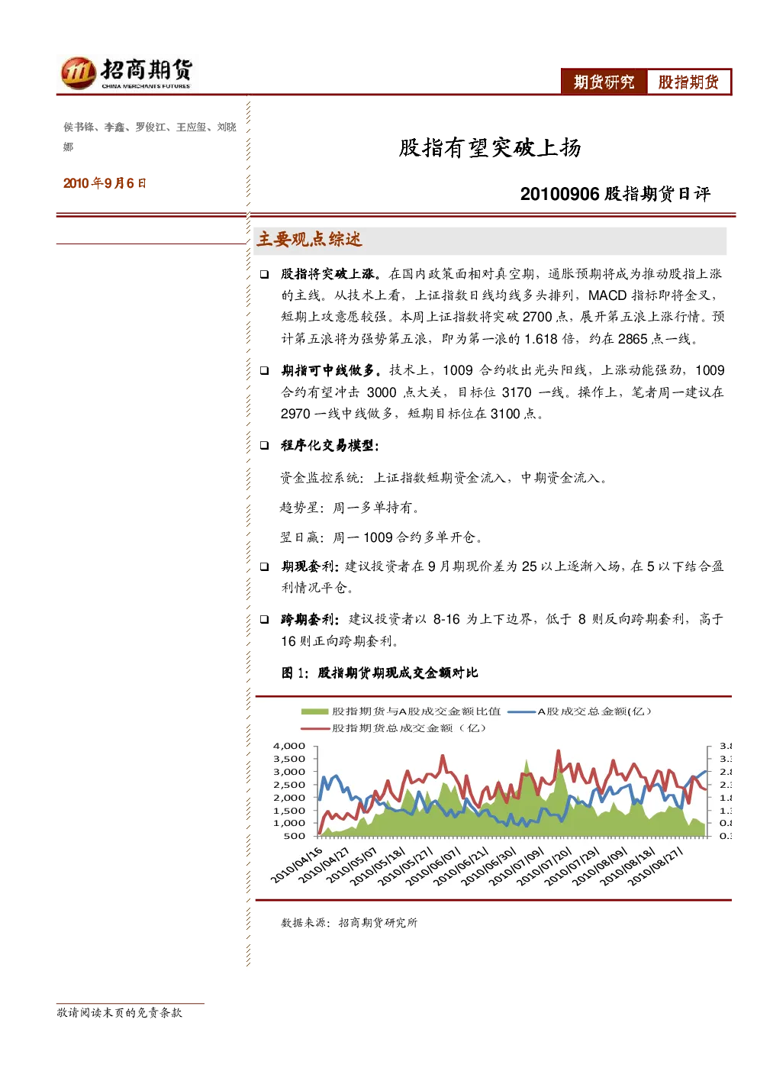This screenshot has width=757, height=1071.
Task: Click the 主要观点综述 section header
Action: click(309, 240)
